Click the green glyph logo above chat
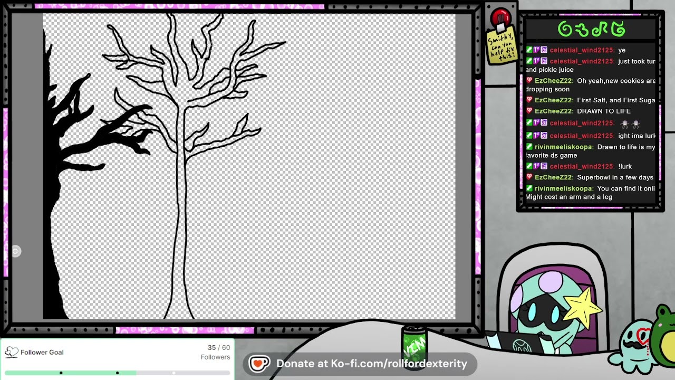The height and width of the screenshot is (380, 675). coord(592,29)
